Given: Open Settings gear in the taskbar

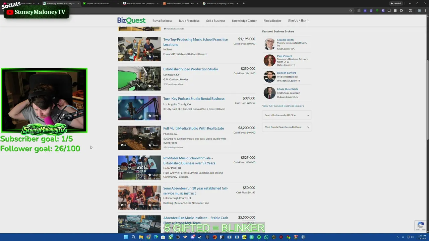Looking at the screenshot, I should pyautogui.click(x=303, y=237).
